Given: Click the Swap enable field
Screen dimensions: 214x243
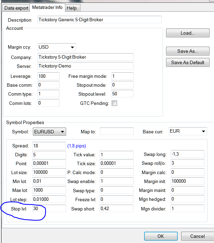Looking at the screenshot, I should point(116,181).
